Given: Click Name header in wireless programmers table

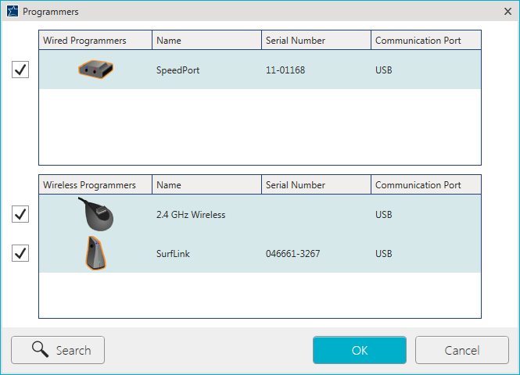Looking at the screenshot, I should pos(207,185).
